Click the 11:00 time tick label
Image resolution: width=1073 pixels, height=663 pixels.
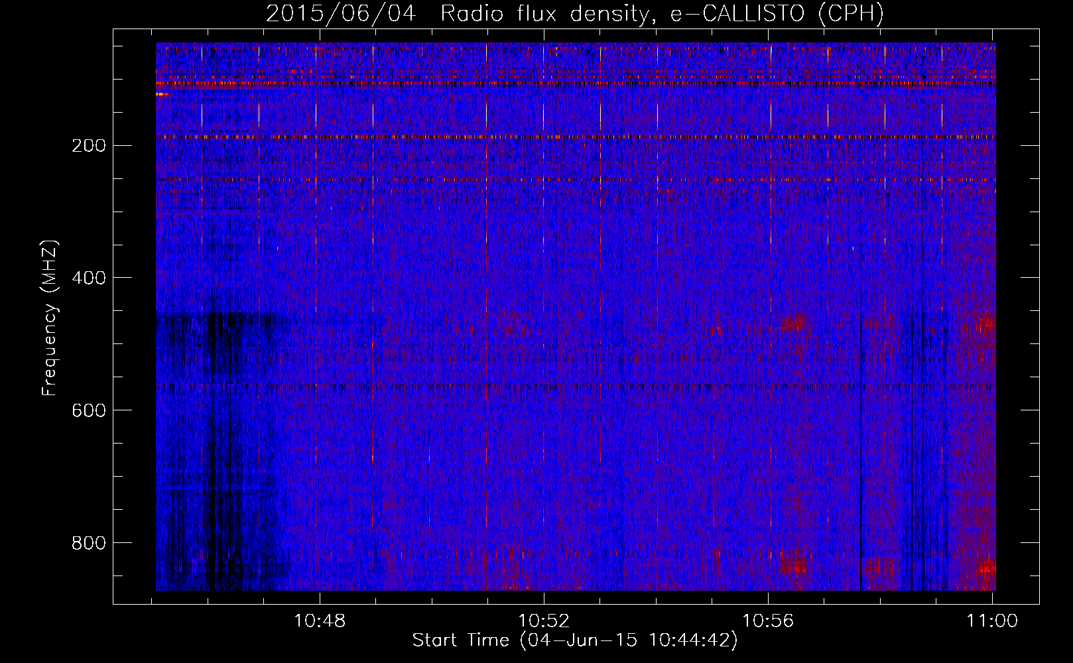pyautogui.click(x=992, y=621)
